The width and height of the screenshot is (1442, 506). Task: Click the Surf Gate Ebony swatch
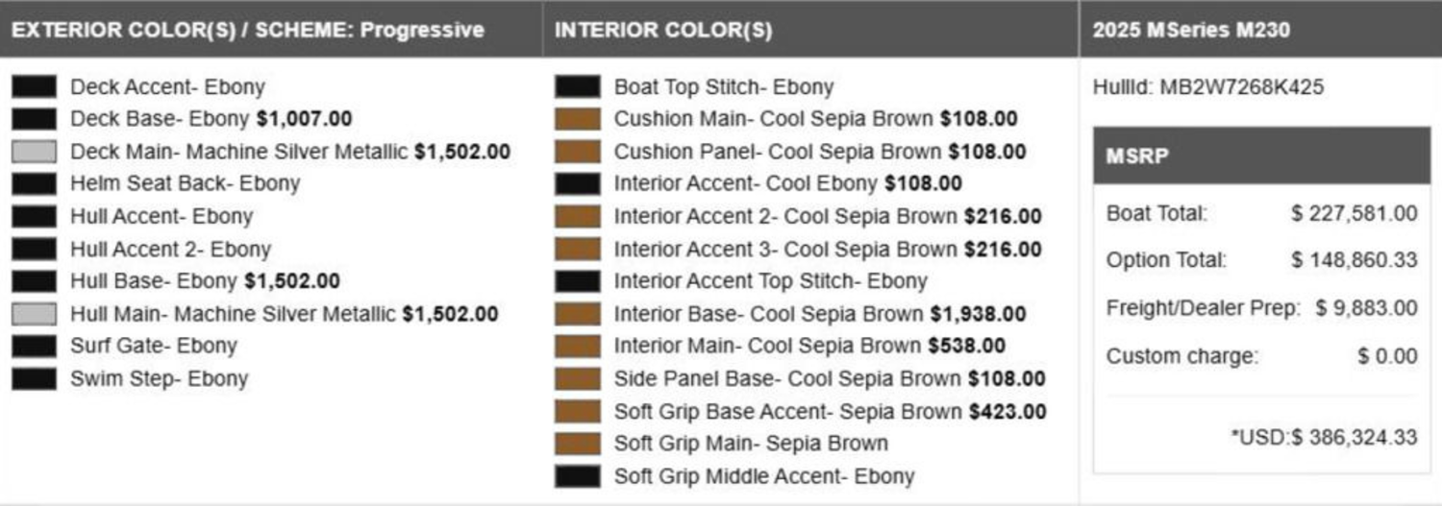[34, 346]
